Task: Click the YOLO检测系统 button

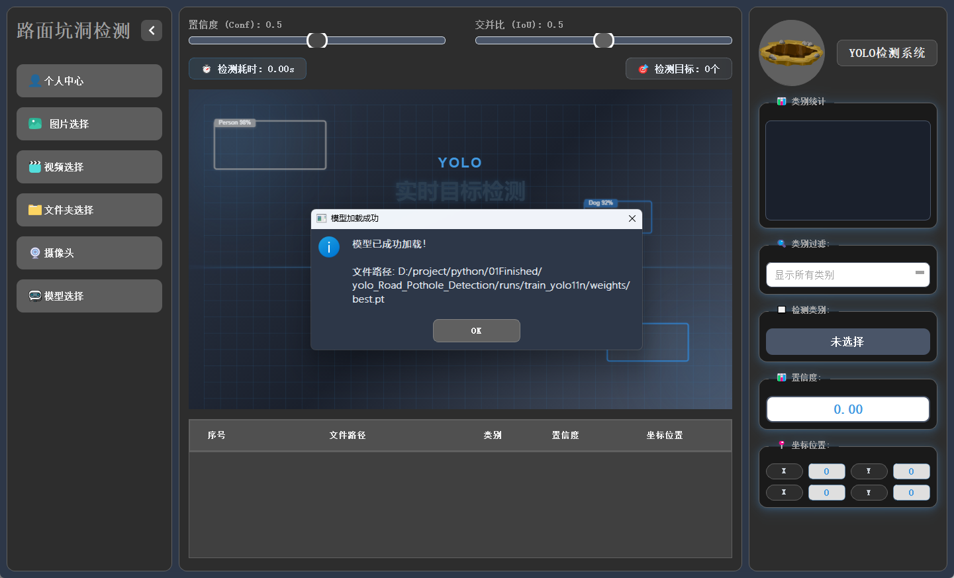Action: 886,53
